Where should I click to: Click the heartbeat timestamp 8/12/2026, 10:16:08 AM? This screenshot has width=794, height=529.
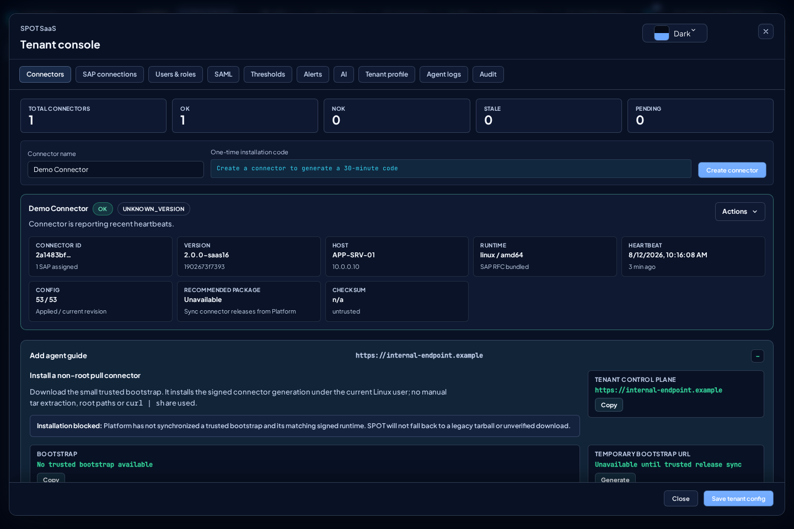point(668,255)
